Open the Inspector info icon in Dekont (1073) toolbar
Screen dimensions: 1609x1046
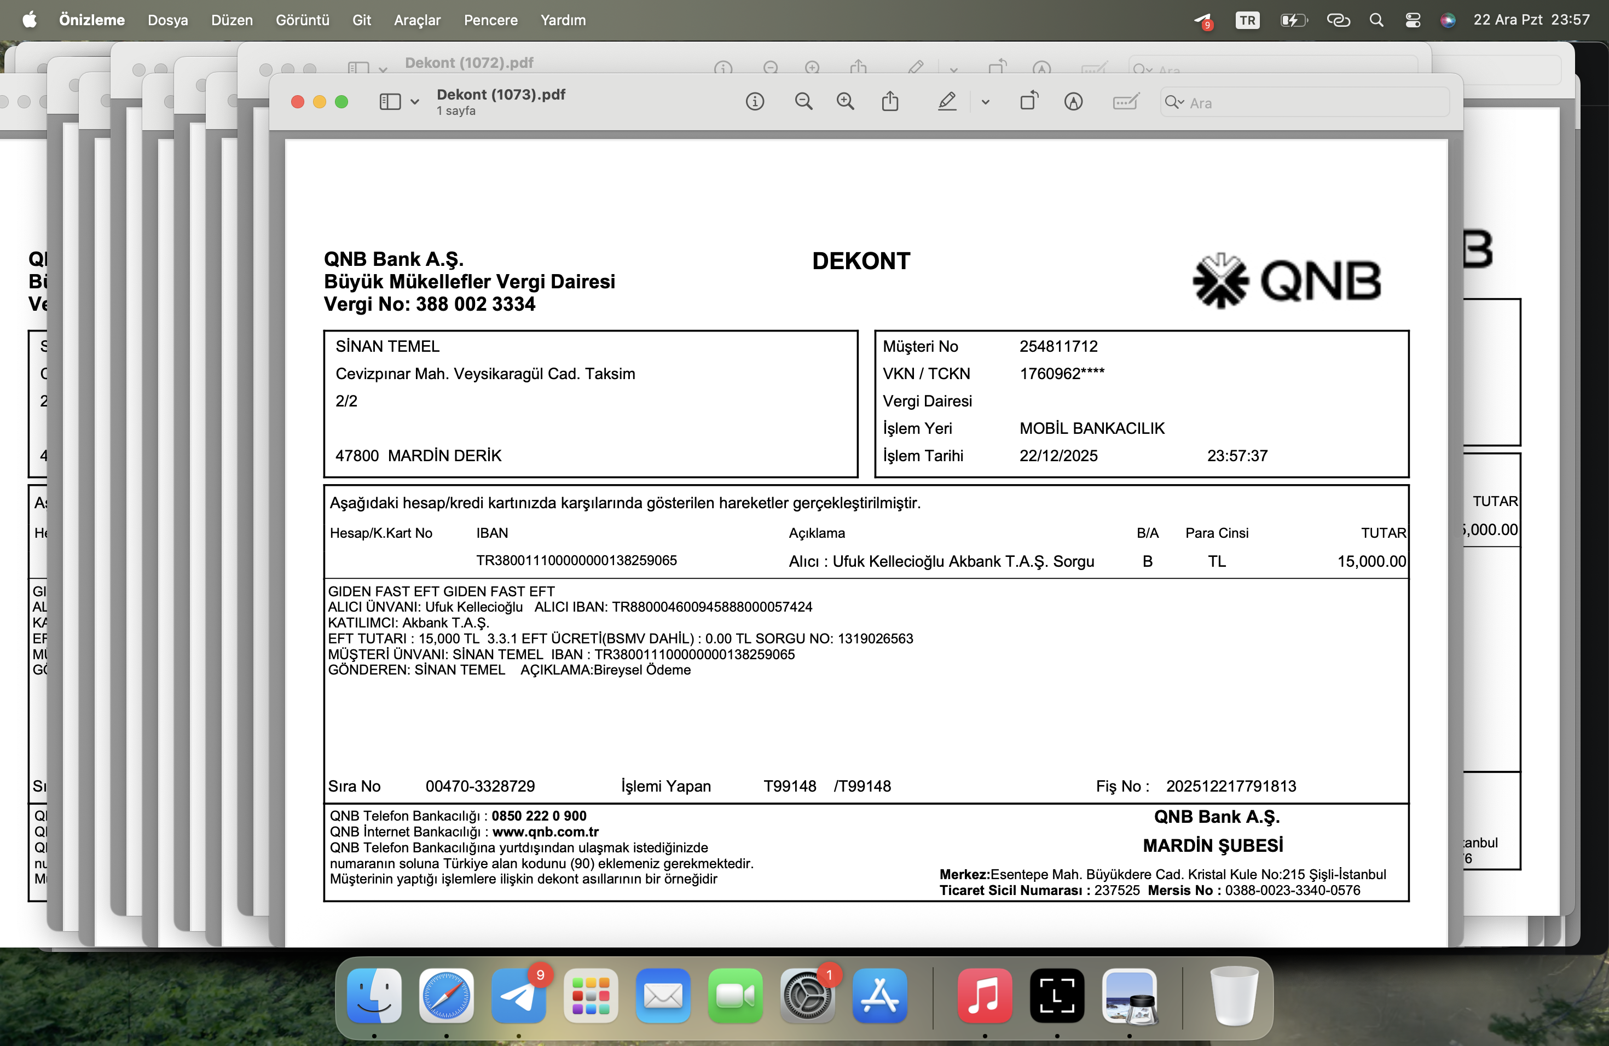click(x=755, y=102)
